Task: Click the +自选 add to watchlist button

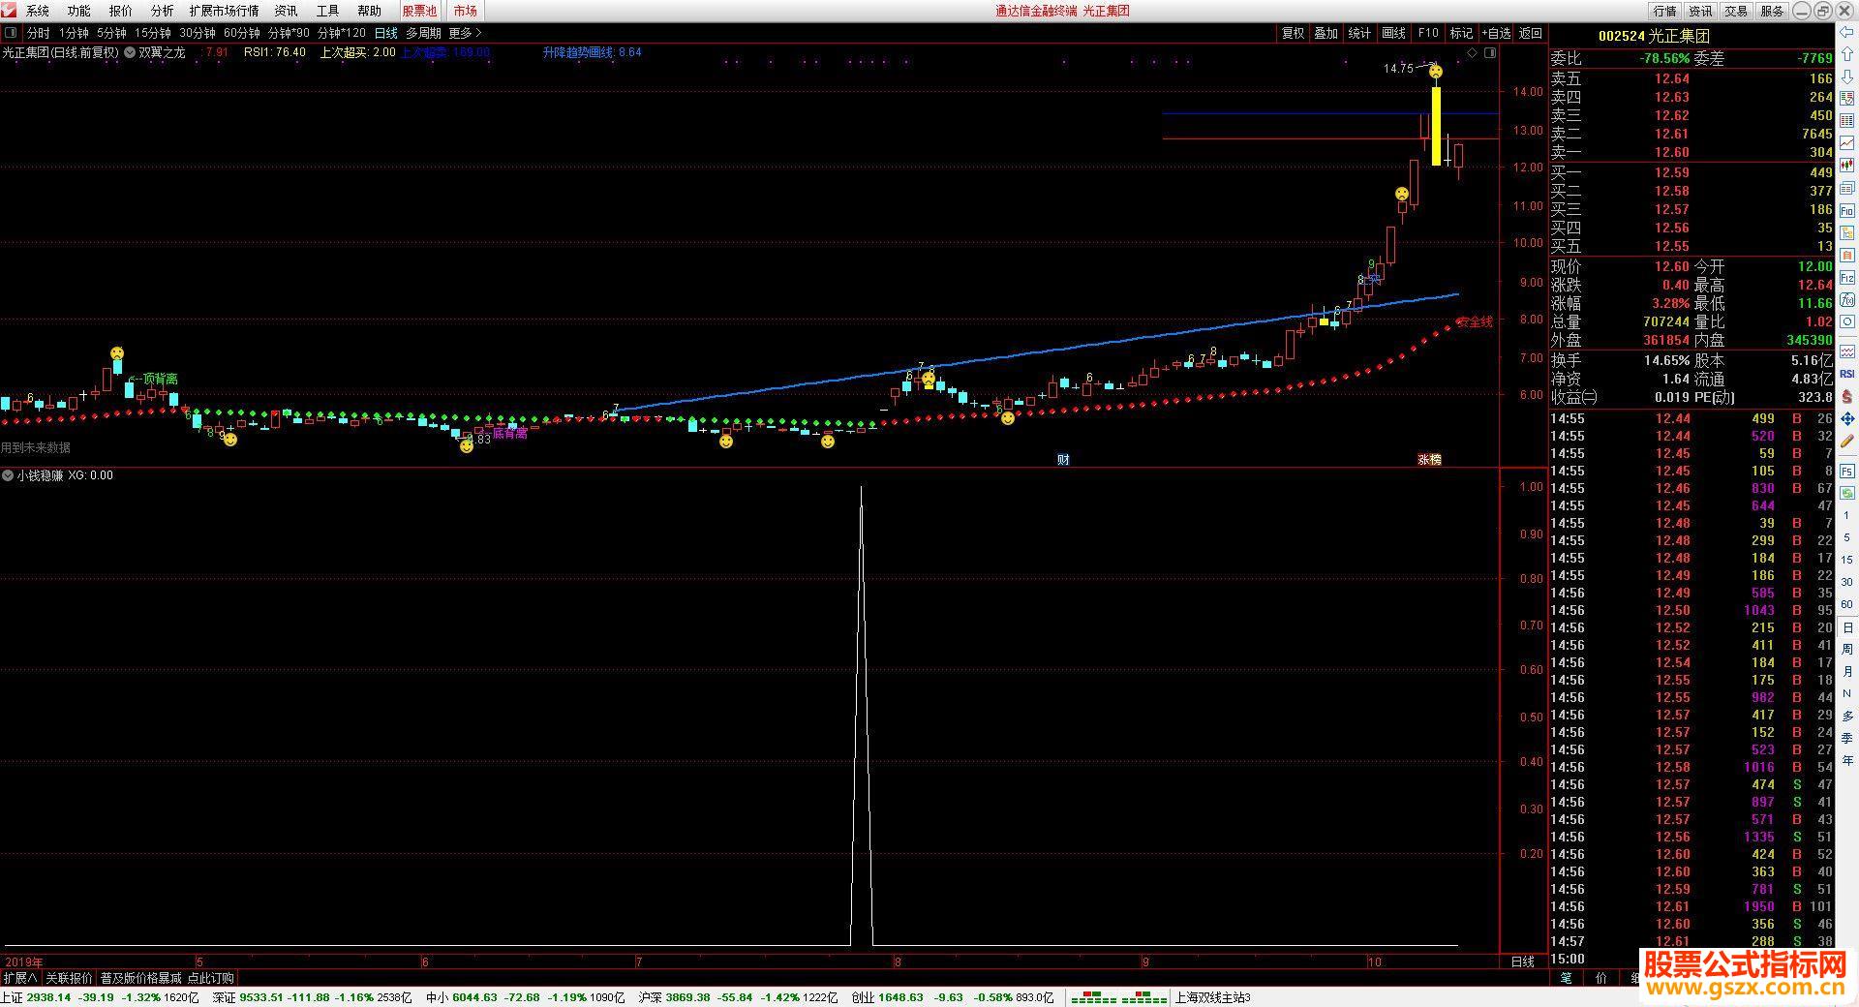Action: pos(1496,33)
